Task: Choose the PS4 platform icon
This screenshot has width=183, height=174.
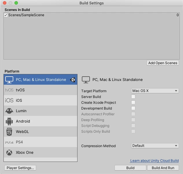Action: click(x=9, y=142)
